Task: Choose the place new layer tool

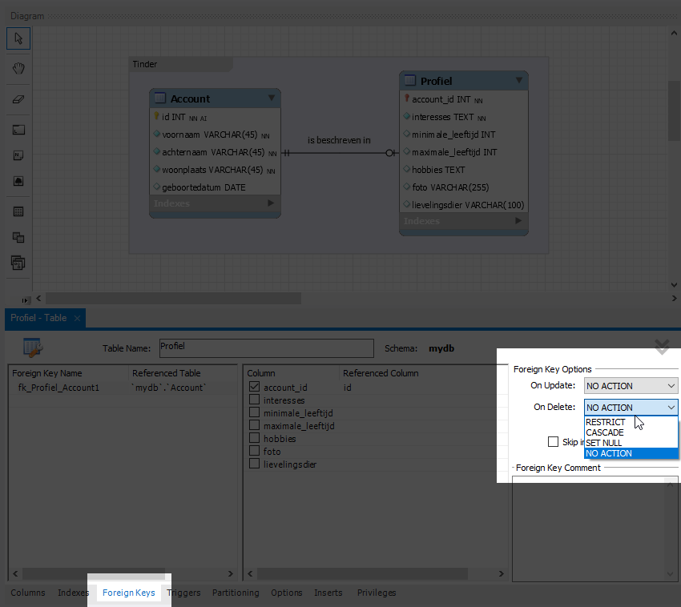Action: 18,129
